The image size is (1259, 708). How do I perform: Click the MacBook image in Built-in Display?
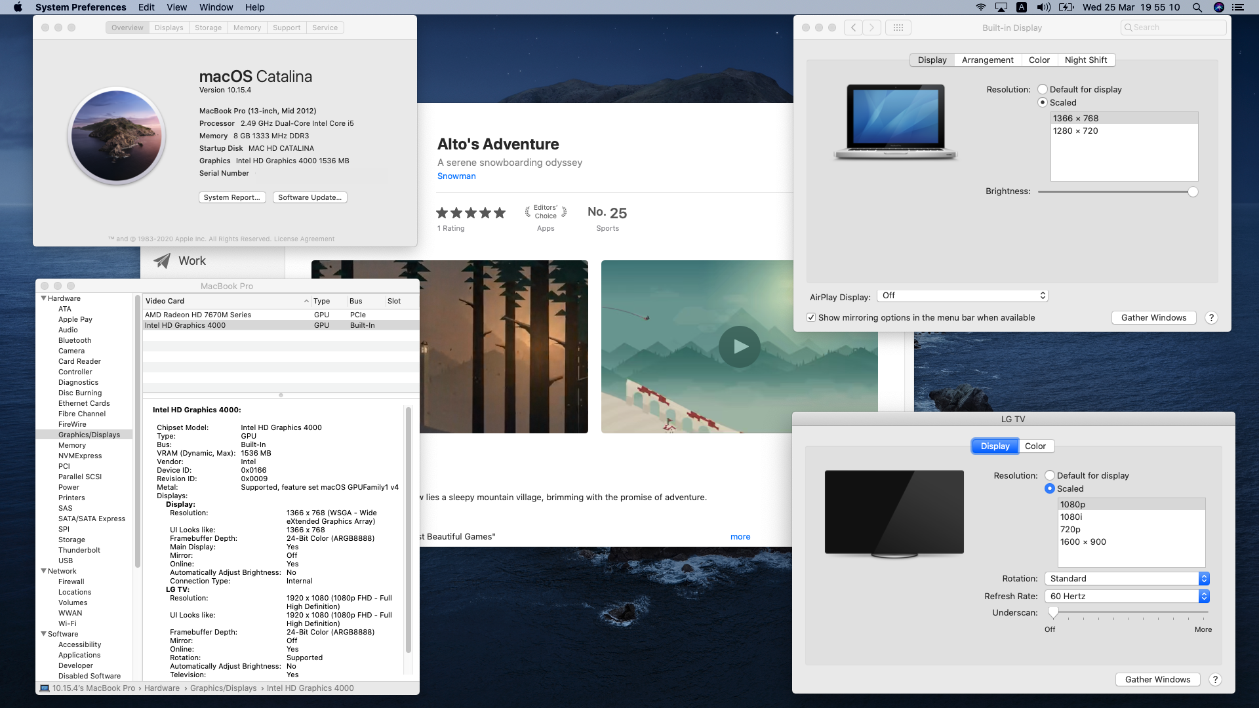click(x=896, y=122)
